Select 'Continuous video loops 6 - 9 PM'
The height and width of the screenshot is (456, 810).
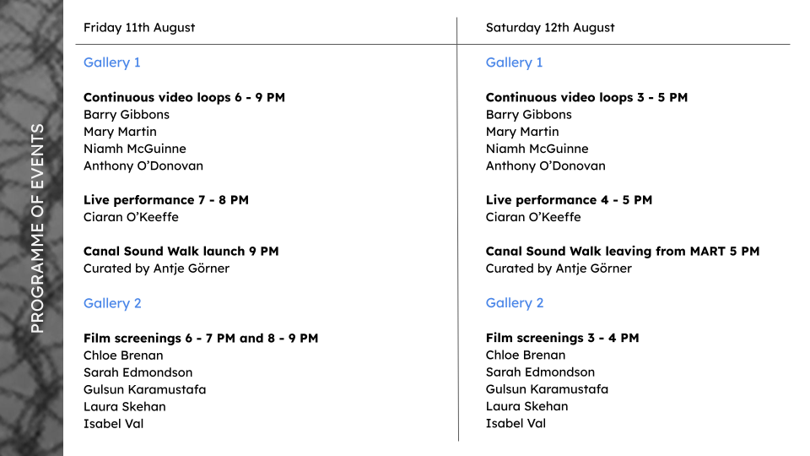coord(184,97)
